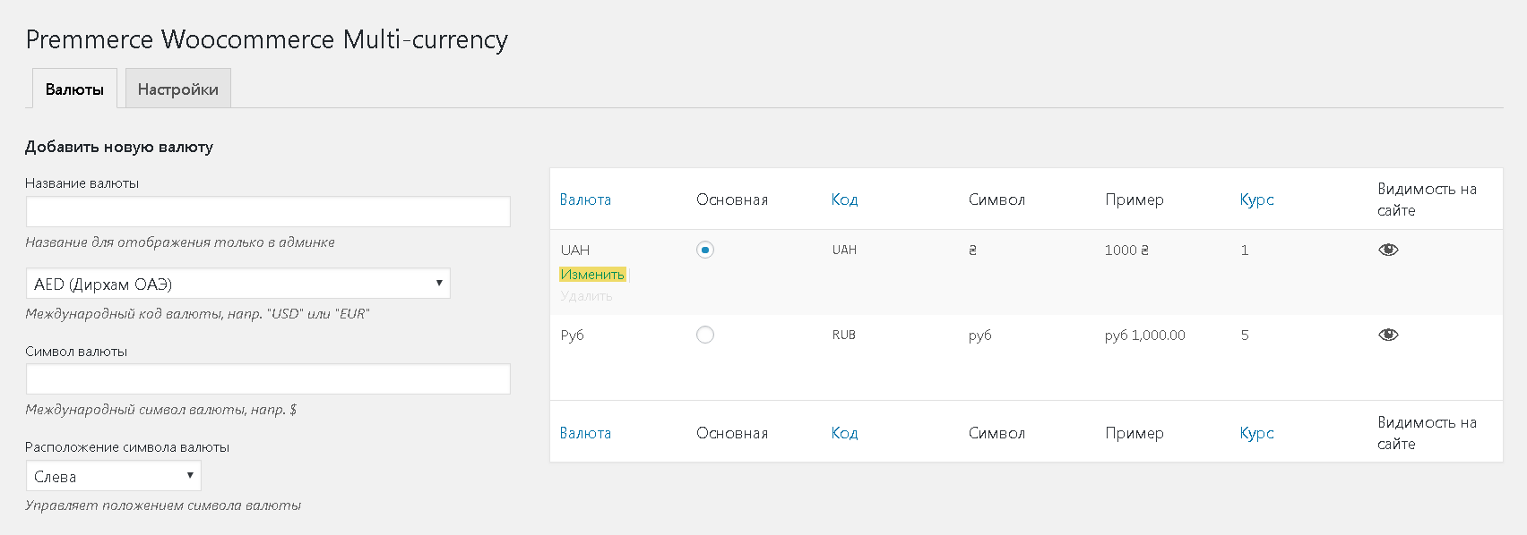Viewport: 1527px width, 535px height.
Task: Sort by Валюта in table header
Action: tap(585, 200)
